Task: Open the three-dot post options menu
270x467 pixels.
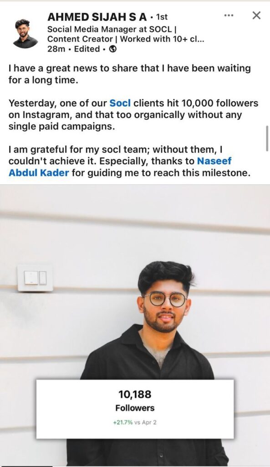Action: [229, 15]
